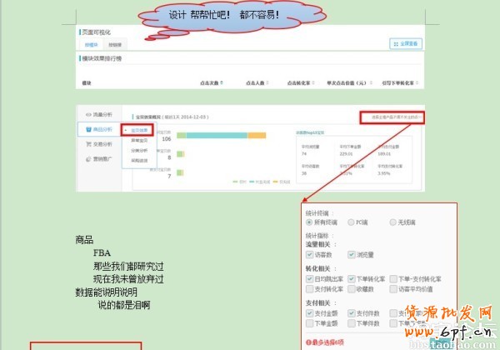Switch to the 按模块 tab
The width and height of the screenshot is (500, 350).
pyautogui.click(x=89, y=44)
